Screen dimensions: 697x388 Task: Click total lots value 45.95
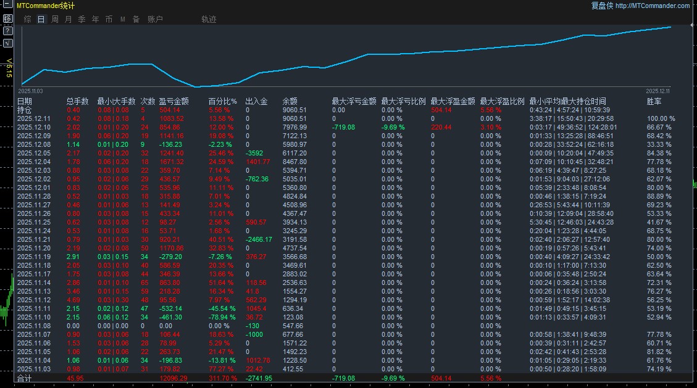(75, 378)
